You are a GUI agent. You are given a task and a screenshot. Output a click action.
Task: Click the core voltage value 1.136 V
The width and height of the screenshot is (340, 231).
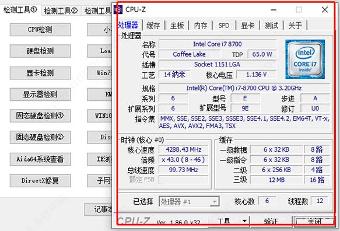point(256,75)
